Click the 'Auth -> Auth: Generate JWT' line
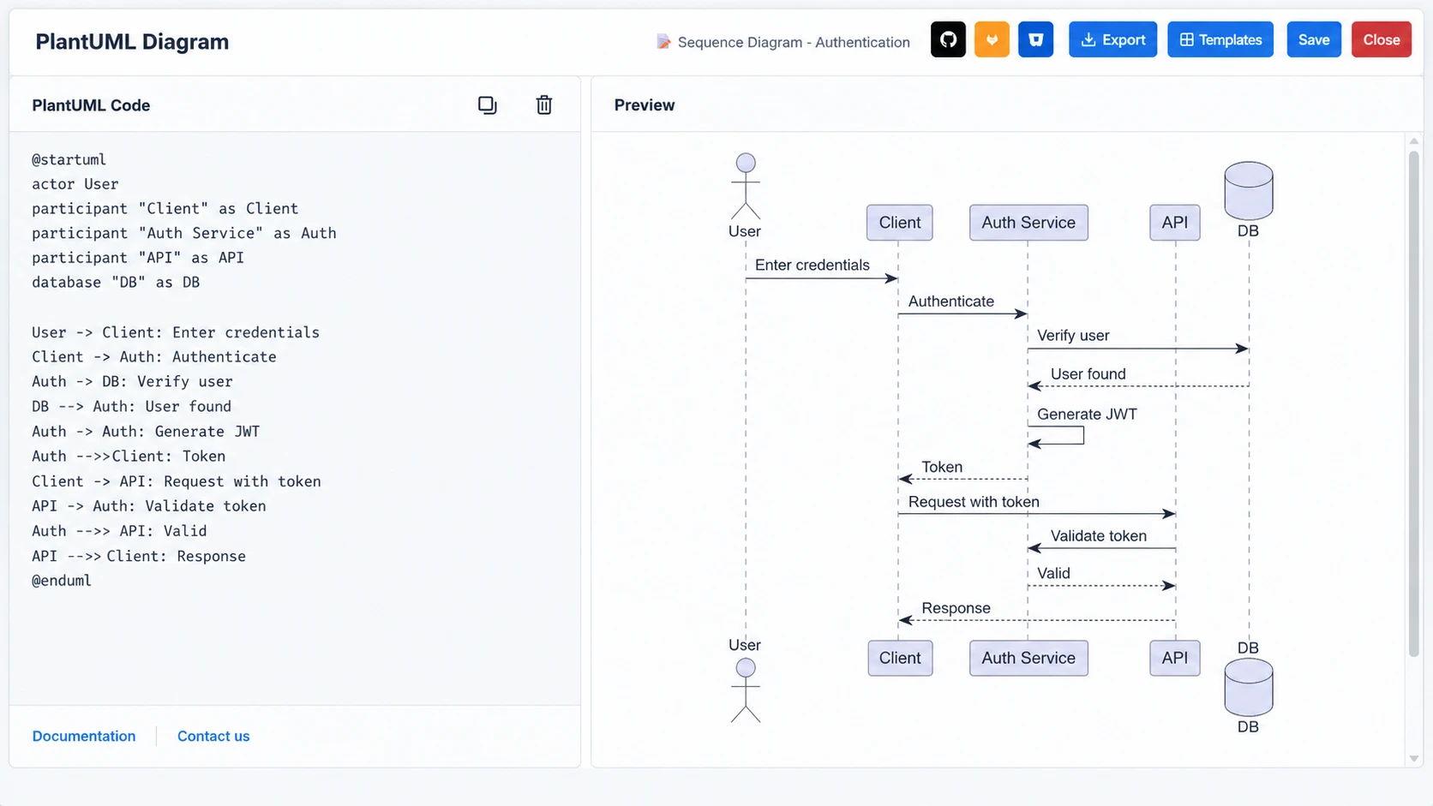Image resolution: width=1433 pixels, height=806 pixels. point(146,432)
